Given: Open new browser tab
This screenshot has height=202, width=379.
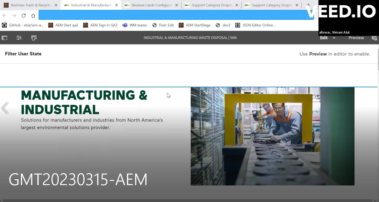Looking at the screenshot, I should [308, 5].
